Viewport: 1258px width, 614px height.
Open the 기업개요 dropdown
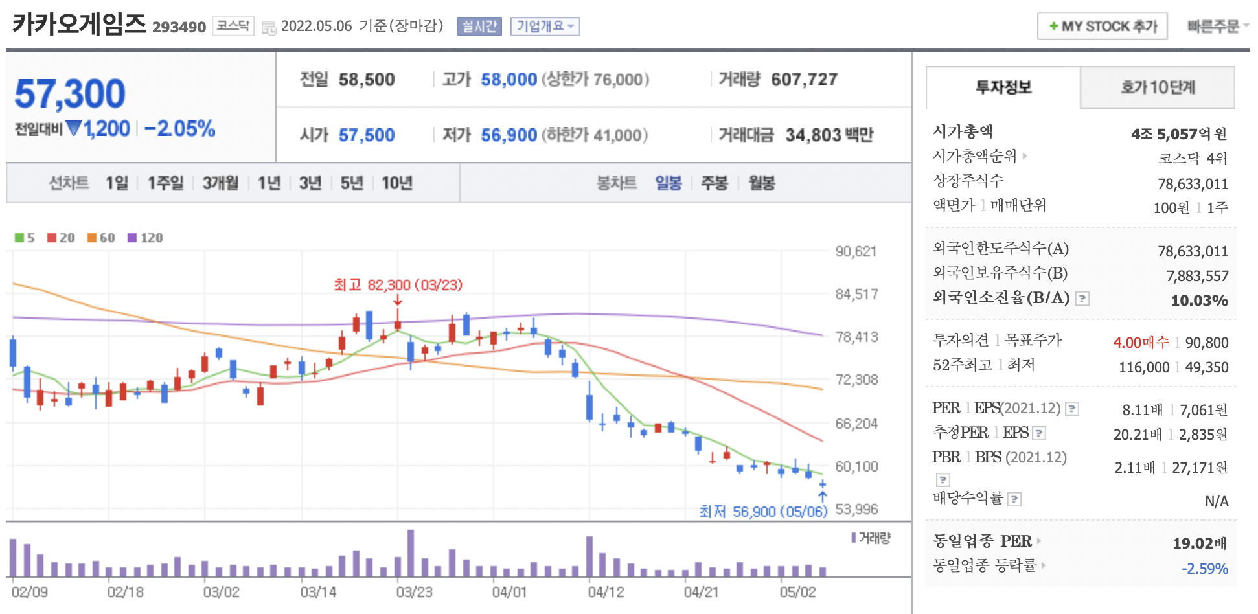545,27
